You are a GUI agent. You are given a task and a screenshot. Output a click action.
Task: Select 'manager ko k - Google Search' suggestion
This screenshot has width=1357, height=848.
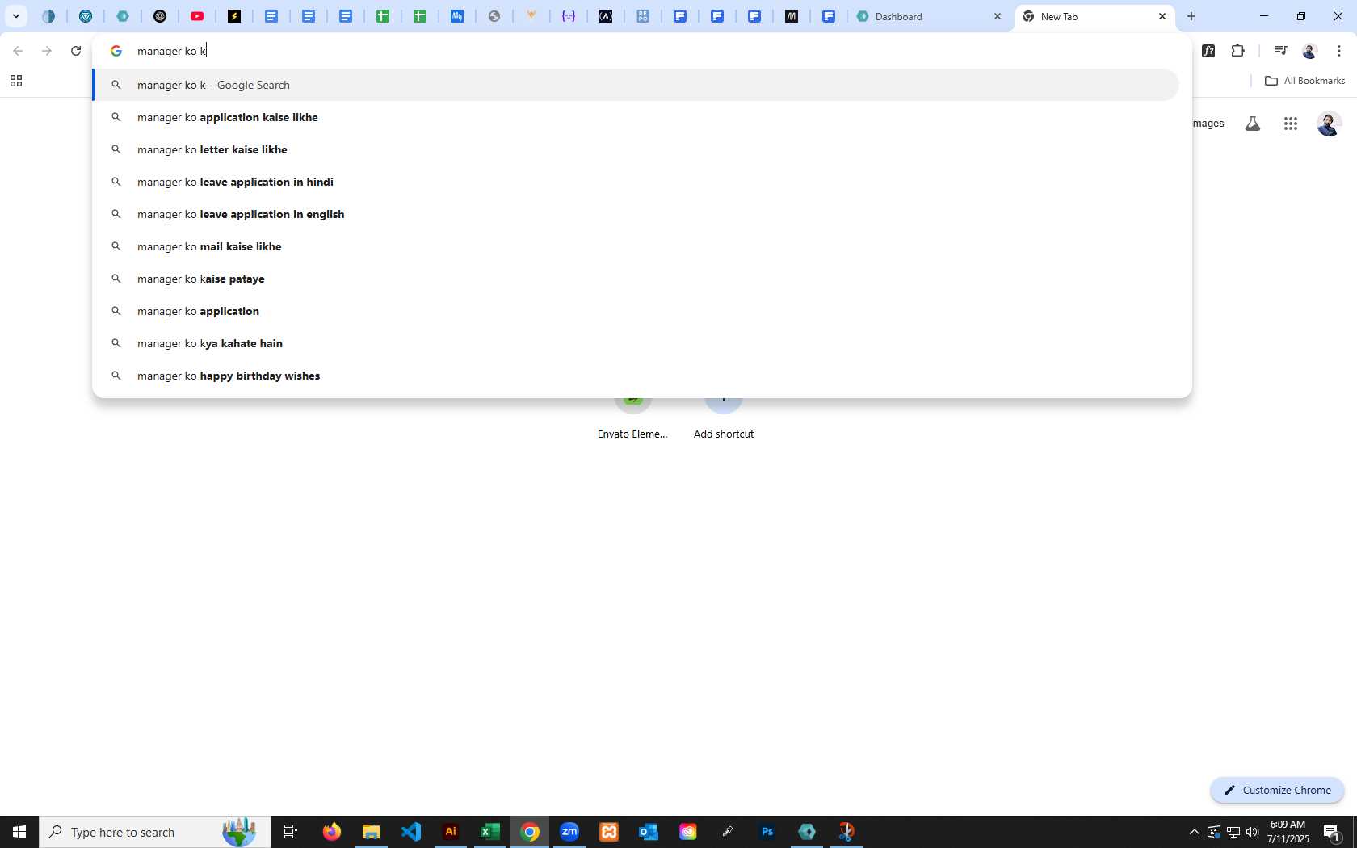[636, 85]
